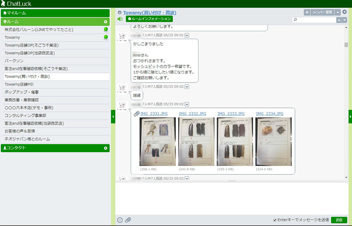Collapse left sidebar with green arrow handle
Viewport: 352px width, 226px height.
(113, 117)
